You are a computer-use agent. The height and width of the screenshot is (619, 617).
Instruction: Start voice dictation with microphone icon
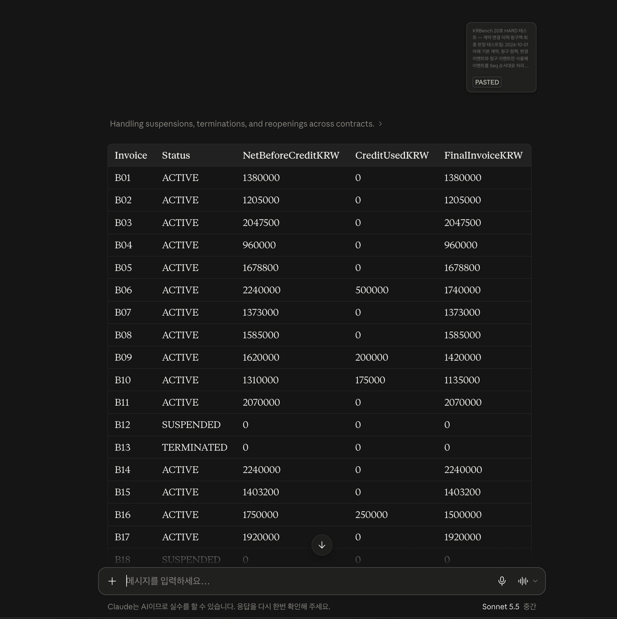click(502, 581)
